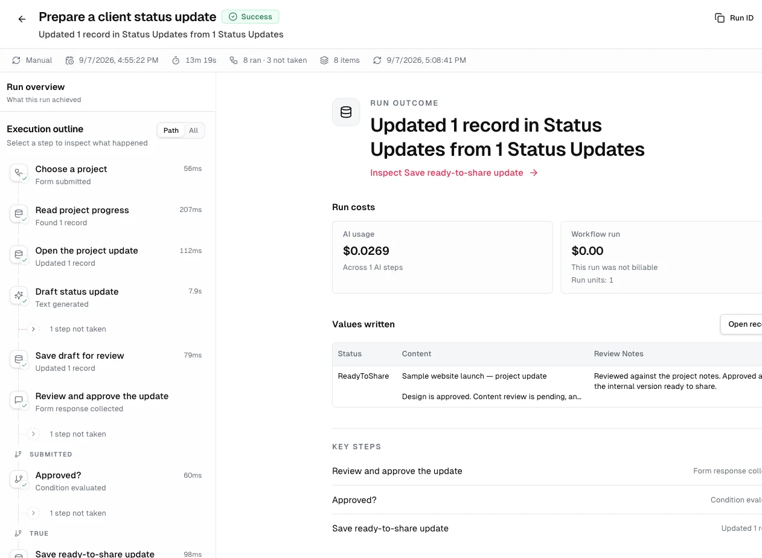Click the run outcome database icon
This screenshot has width=762, height=558.
click(x=346, y=112)
